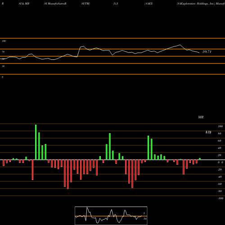Click the 8.12 value beside MR axis
This screenshot has width=225, height=225.
pyautogui.click(x=208, y=132)
